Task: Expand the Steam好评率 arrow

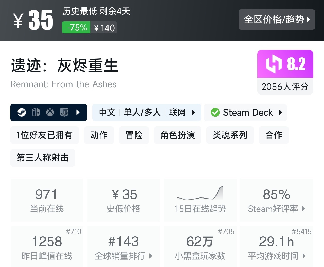Action: (x=303, y=209)
